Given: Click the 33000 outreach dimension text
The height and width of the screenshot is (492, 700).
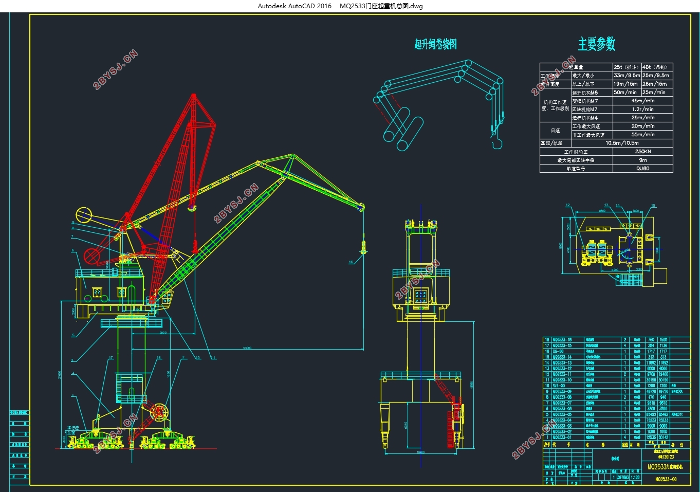Looking at the screenshot, I should (x=247, y=348).
